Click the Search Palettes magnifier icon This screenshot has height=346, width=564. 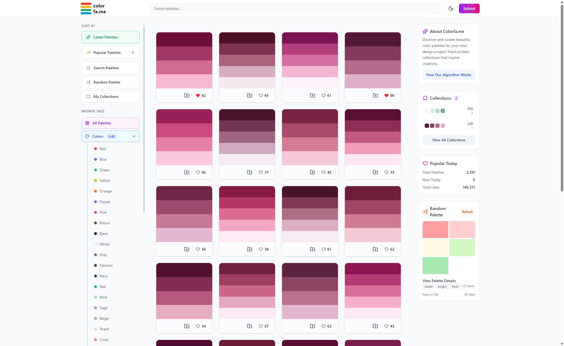89,68
